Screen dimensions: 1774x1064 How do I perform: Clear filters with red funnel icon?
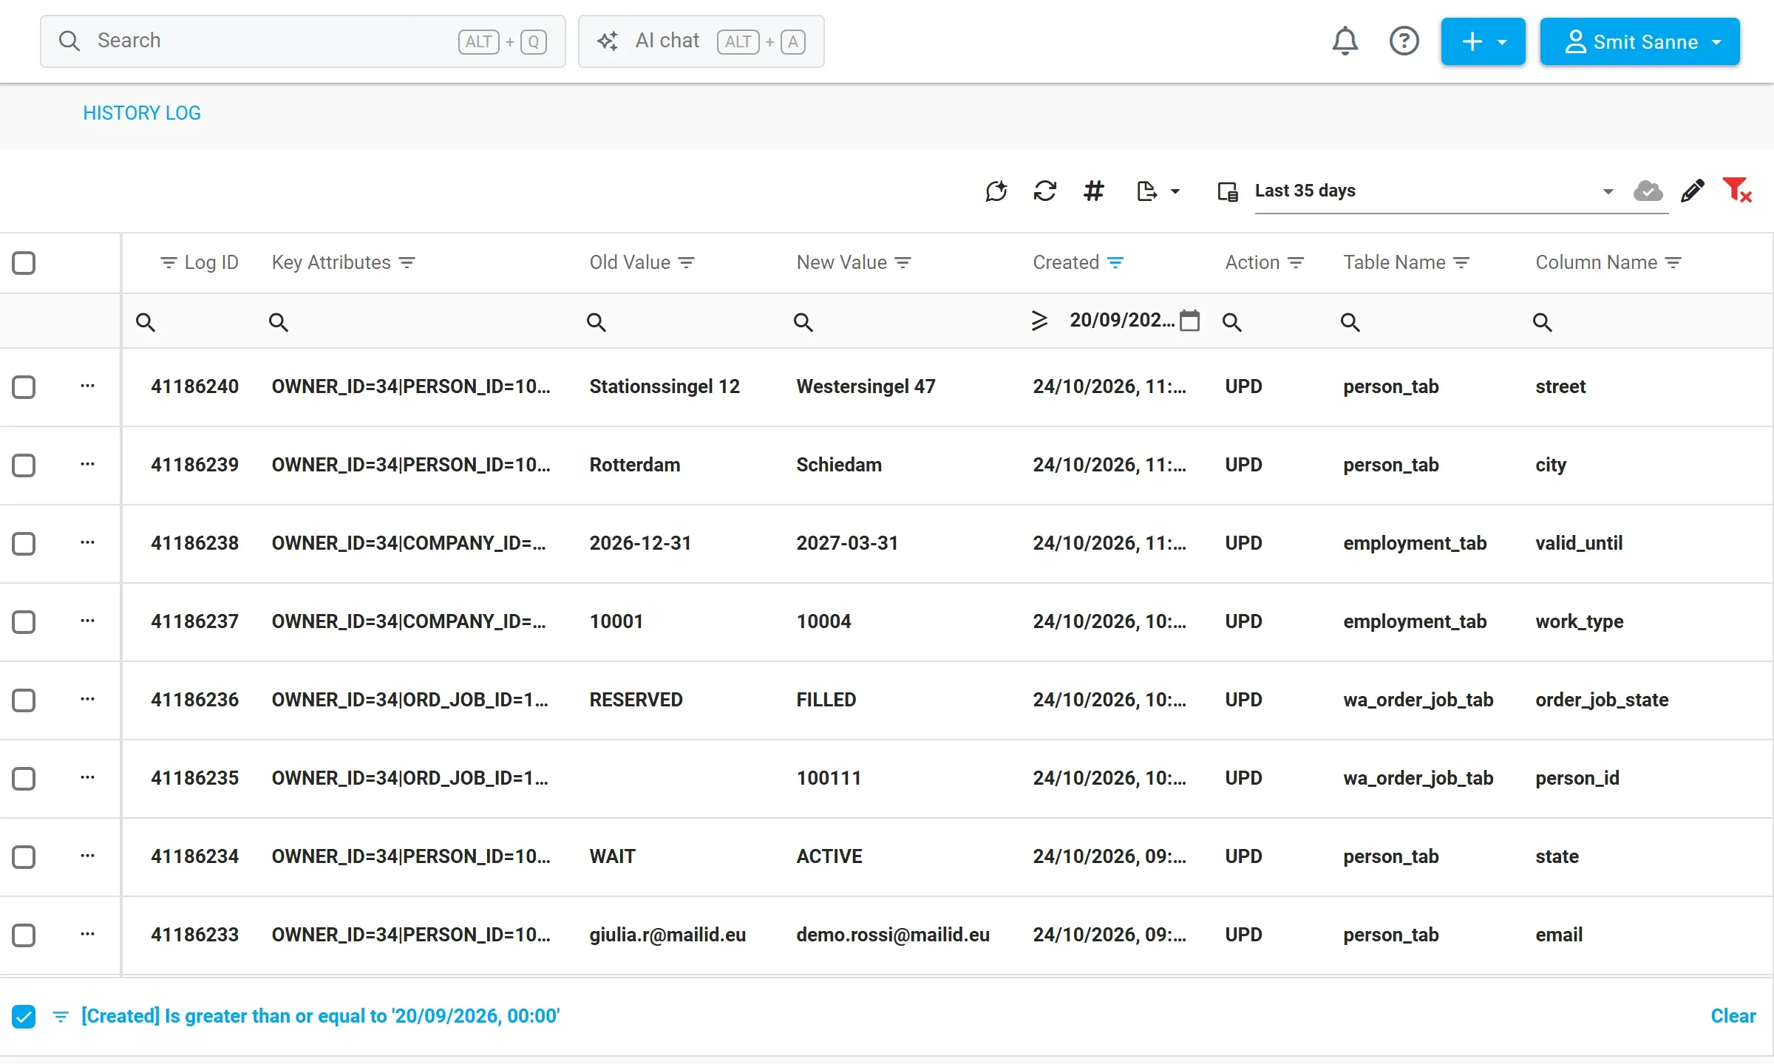pos(1737,191)
